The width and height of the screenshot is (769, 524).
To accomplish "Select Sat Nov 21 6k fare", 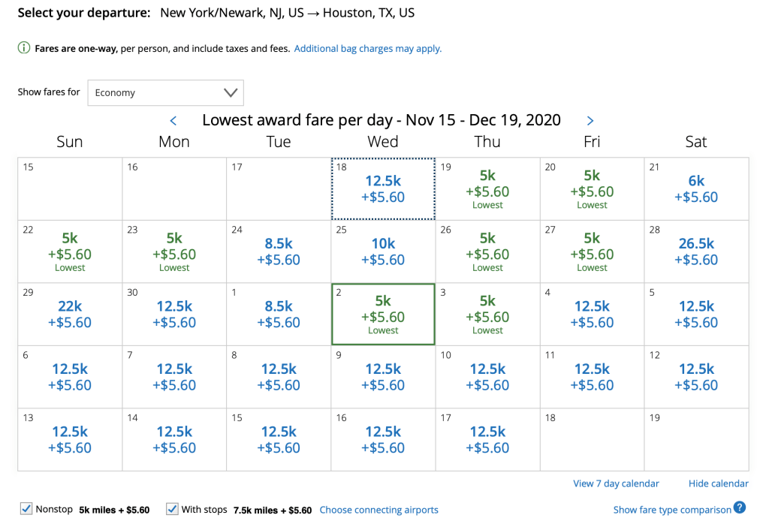I will pos(696,189).
